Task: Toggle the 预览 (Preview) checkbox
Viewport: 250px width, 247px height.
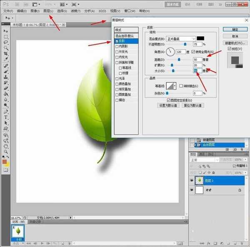Action: [x=230, y=49]
